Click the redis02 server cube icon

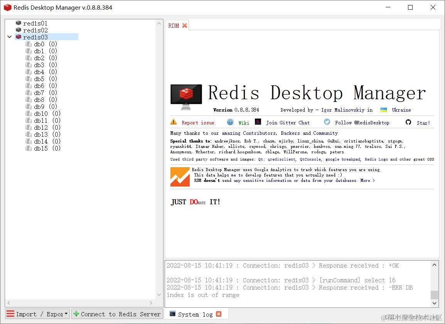(x=19, y=30)
